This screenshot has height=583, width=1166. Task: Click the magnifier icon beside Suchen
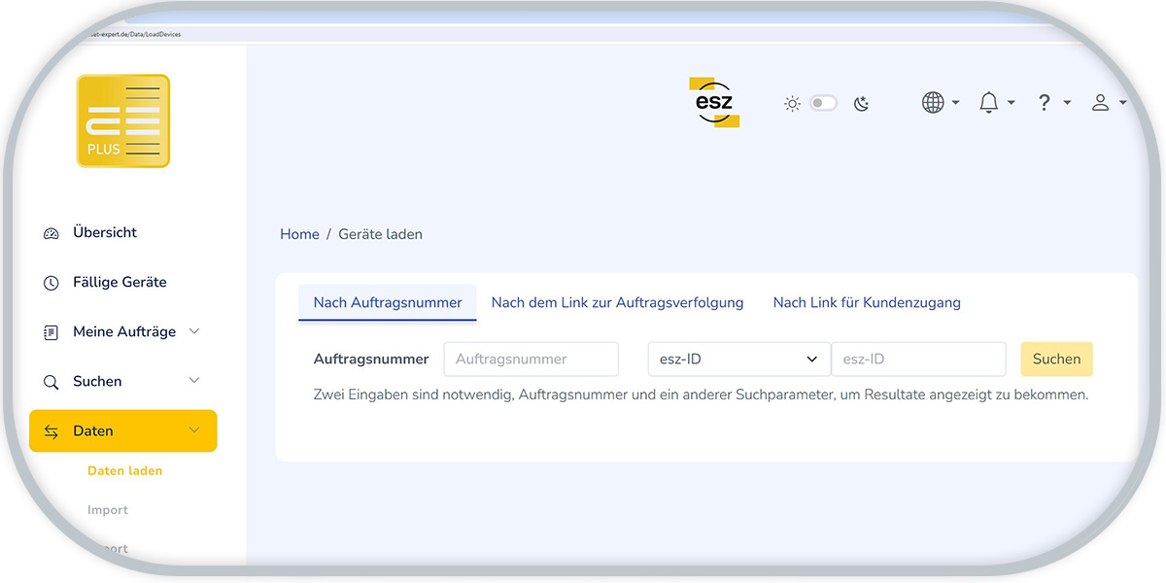coord(51,381)
